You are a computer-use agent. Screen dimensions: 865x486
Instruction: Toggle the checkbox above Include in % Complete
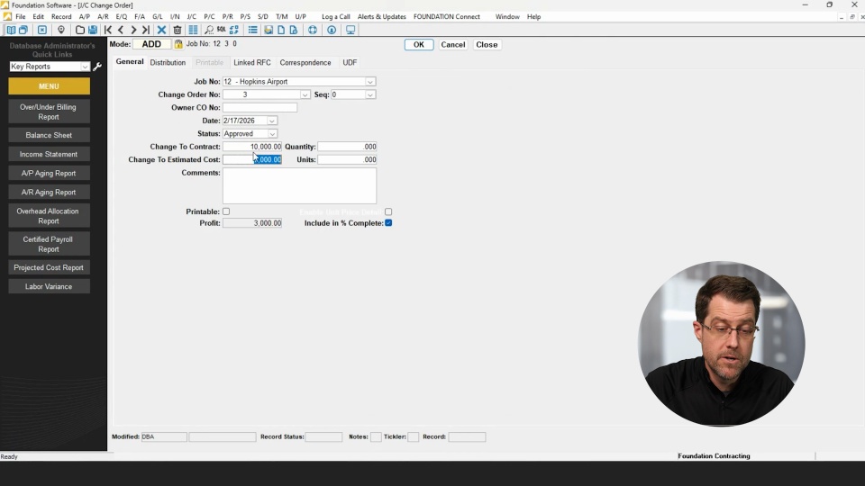388,211
